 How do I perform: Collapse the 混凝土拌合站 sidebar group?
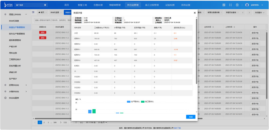coord(26,14)
